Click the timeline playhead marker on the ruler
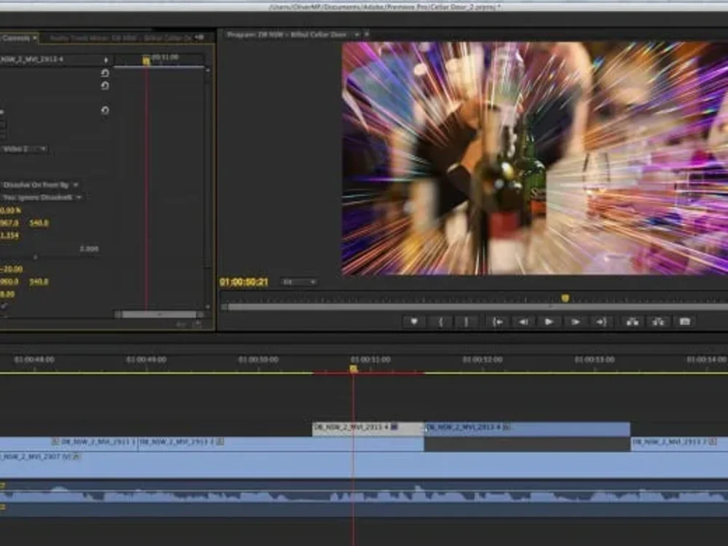The width and height of the screenshot is (728, 546). click(353, 368)
